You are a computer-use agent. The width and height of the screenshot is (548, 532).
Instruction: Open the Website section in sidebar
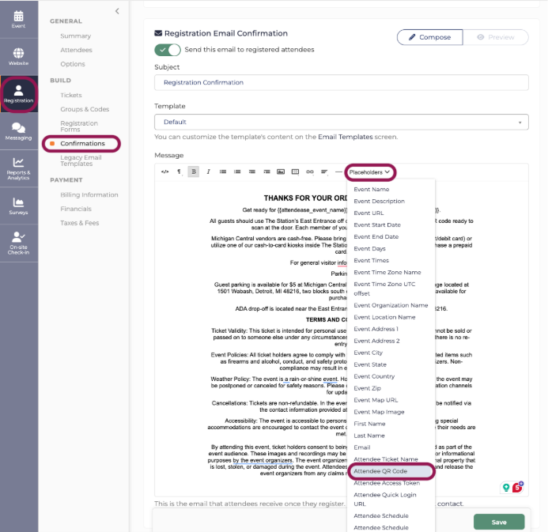click(18, 57)
